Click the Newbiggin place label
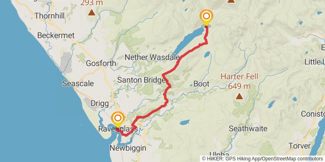 [128, 148]
